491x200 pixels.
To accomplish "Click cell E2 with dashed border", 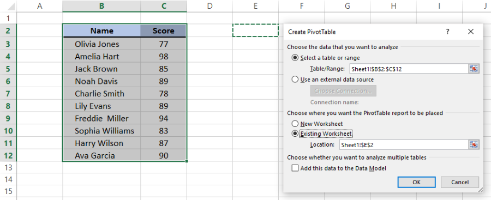I will tap(255, 31).
